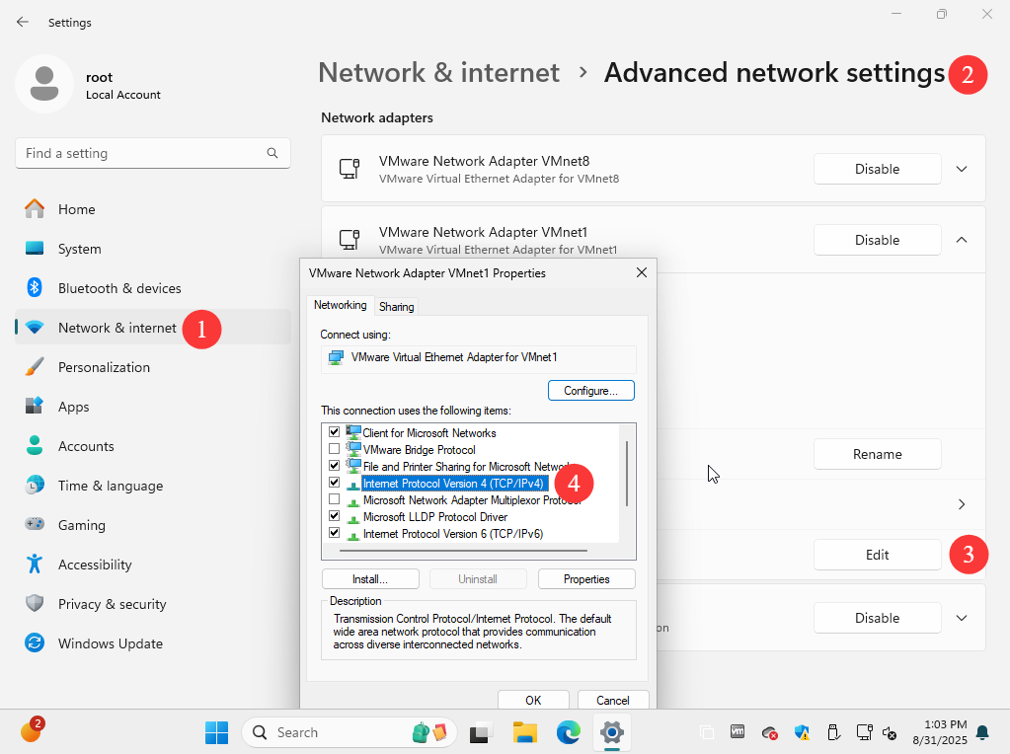The image size is (1010, 754).
Task: Select the Accessibility icon in sidebar
Action: click(35, 565)
